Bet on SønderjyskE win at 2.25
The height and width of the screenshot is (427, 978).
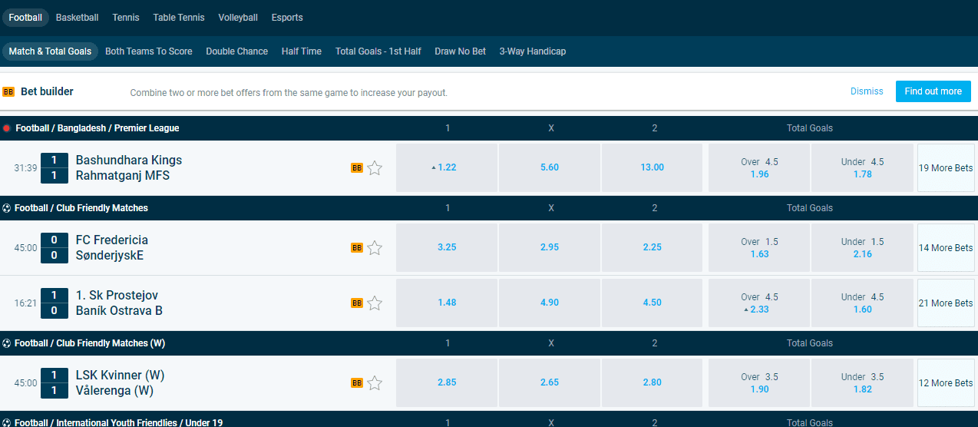tap(653, 247)
